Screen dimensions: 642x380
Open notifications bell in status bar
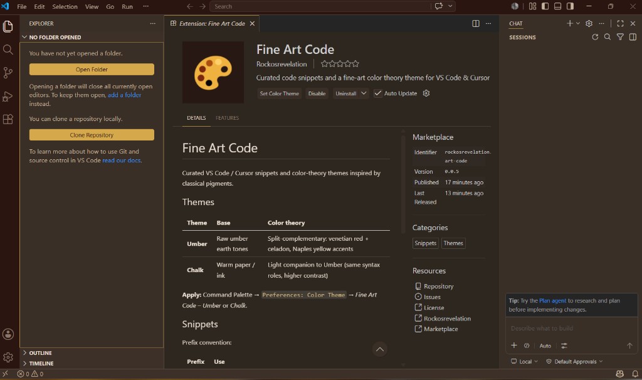pyautogui.click(x=634, y=374)
